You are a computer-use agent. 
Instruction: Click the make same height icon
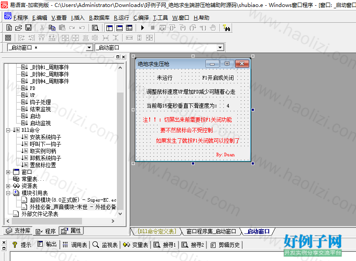coord(139,38)
